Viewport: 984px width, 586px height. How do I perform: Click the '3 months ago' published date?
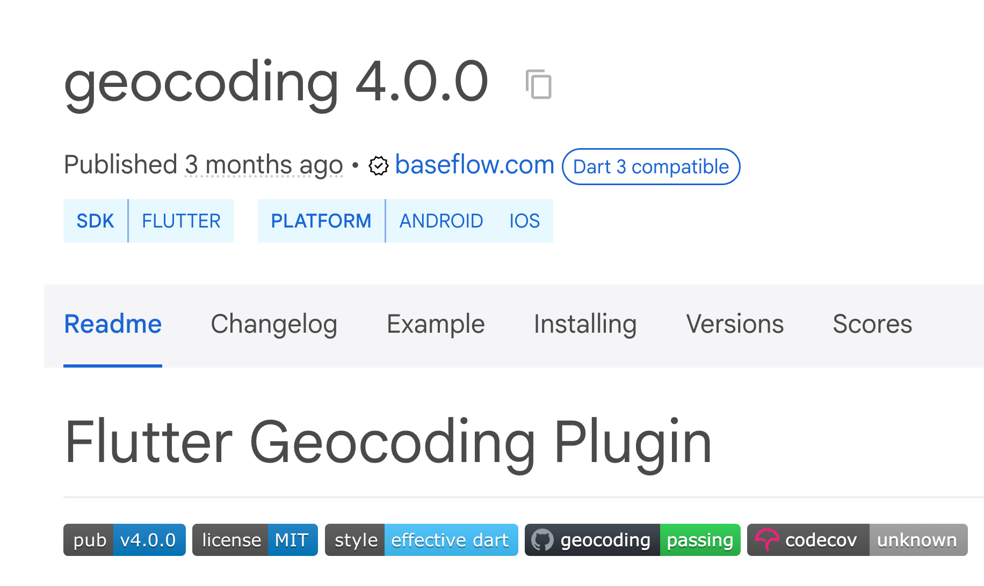click(264, 165)
